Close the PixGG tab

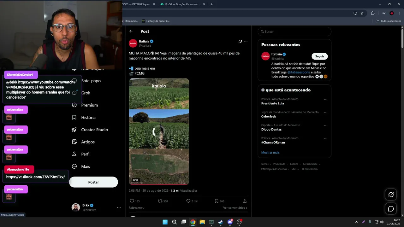(204, 4)
